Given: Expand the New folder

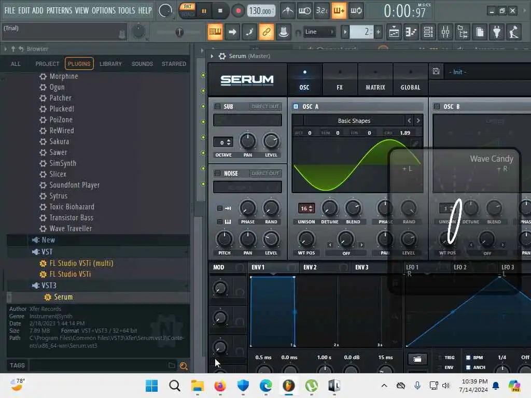Looking at the screenshot, I should point(48,240).
